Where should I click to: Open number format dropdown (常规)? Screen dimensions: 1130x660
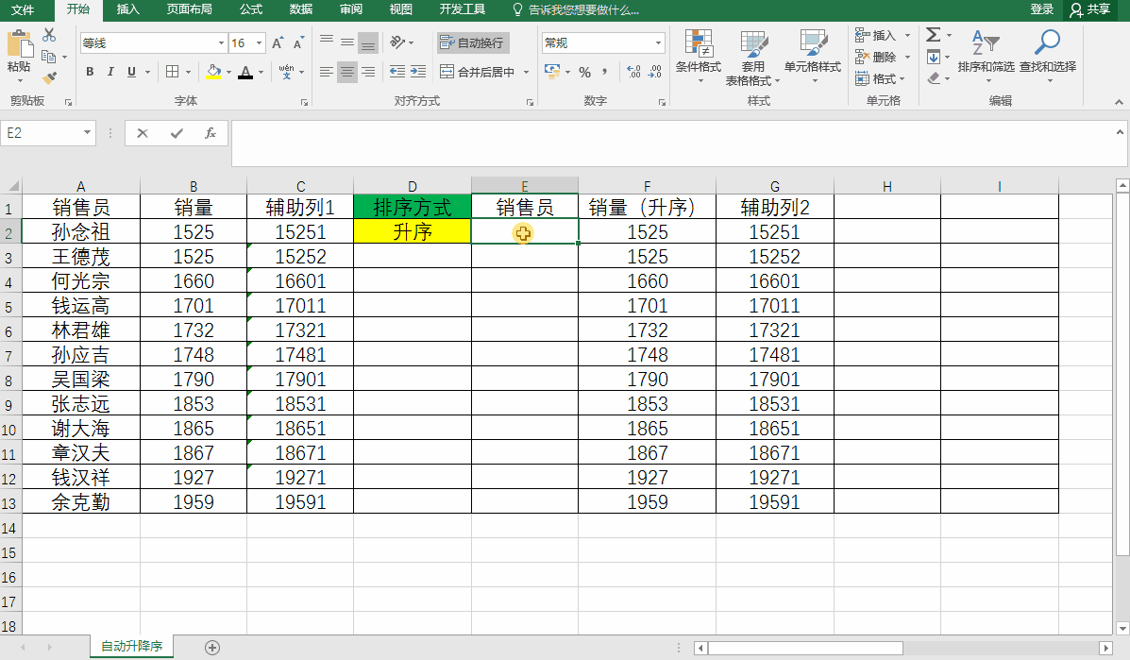[658, 43]
